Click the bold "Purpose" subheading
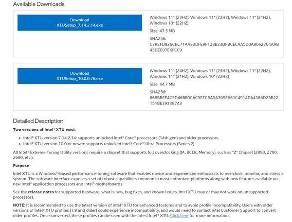Screen dimensions: 292x222 click(21, 166)
